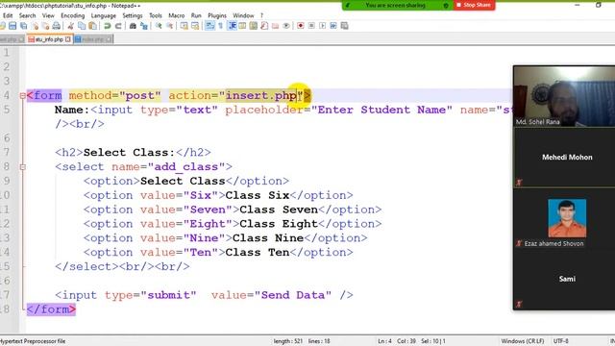Click the Close All documents toolbar icon
The image size is (615, 346).
coord(45,26)
